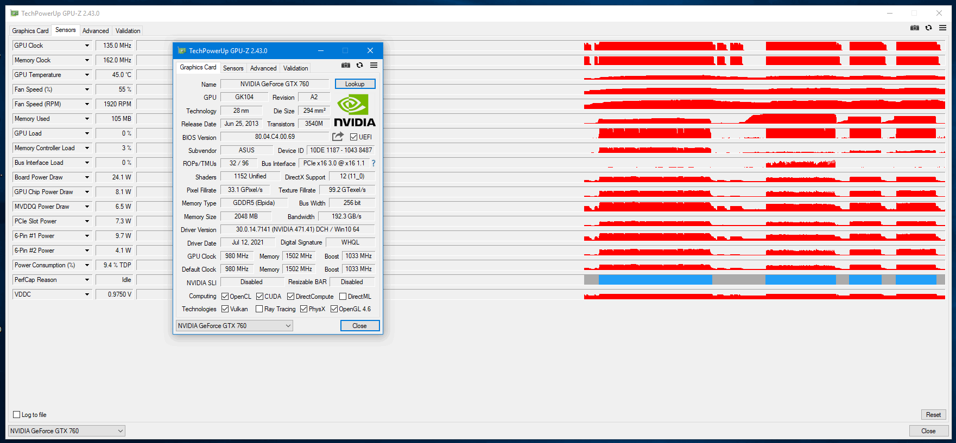
Task: Open Validation tab in front GPU-Z window
Action: coord(295,68)
